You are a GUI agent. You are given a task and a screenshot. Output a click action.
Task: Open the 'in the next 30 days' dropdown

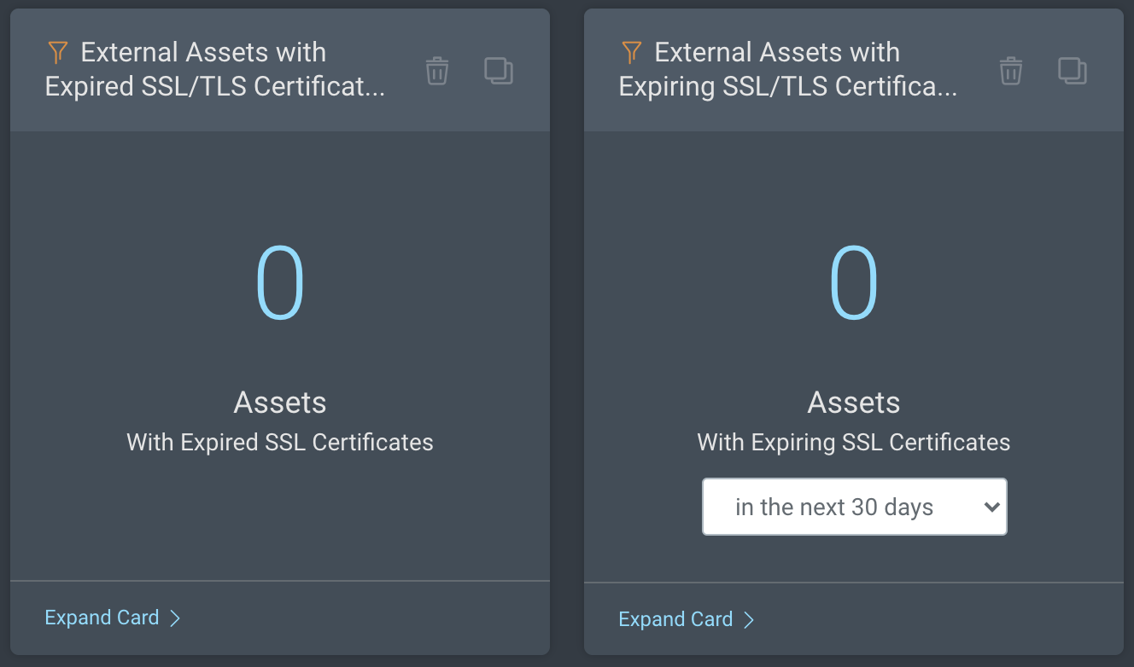tap(854, 507)
